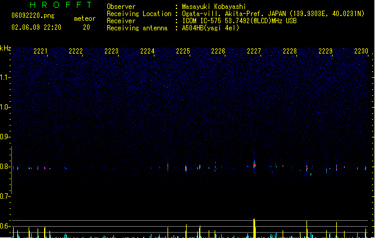Click the 2228 time axis marker
Screen dimensions: 375x238
coord(290,51)
